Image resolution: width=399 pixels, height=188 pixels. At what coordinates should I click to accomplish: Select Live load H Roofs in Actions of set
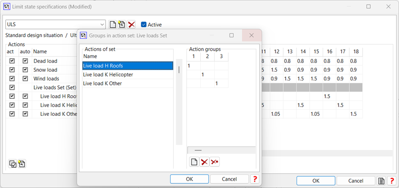[128, 66]
